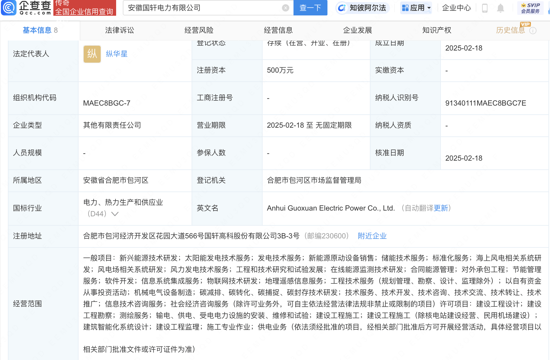Click info icon beside 历史信息
This screenshot has width=550, height=360.
(x=533, y=31)
